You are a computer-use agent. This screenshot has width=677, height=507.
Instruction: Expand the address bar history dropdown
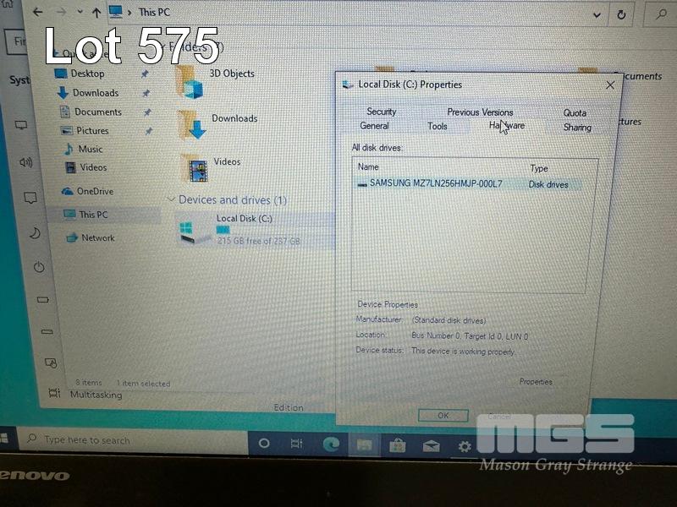click(598, 14)
